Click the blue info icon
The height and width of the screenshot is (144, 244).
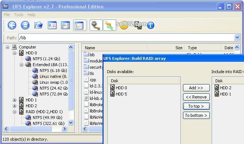150,25
